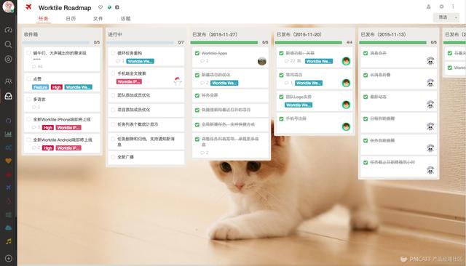The width and height of the screenshot is (466, 266).
Task: Open the vertical dots more menu
Action: 453,7
